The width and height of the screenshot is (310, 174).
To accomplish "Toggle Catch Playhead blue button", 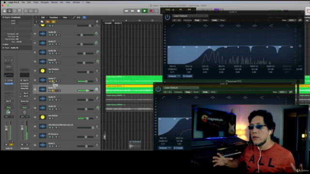I will [84, 17].
